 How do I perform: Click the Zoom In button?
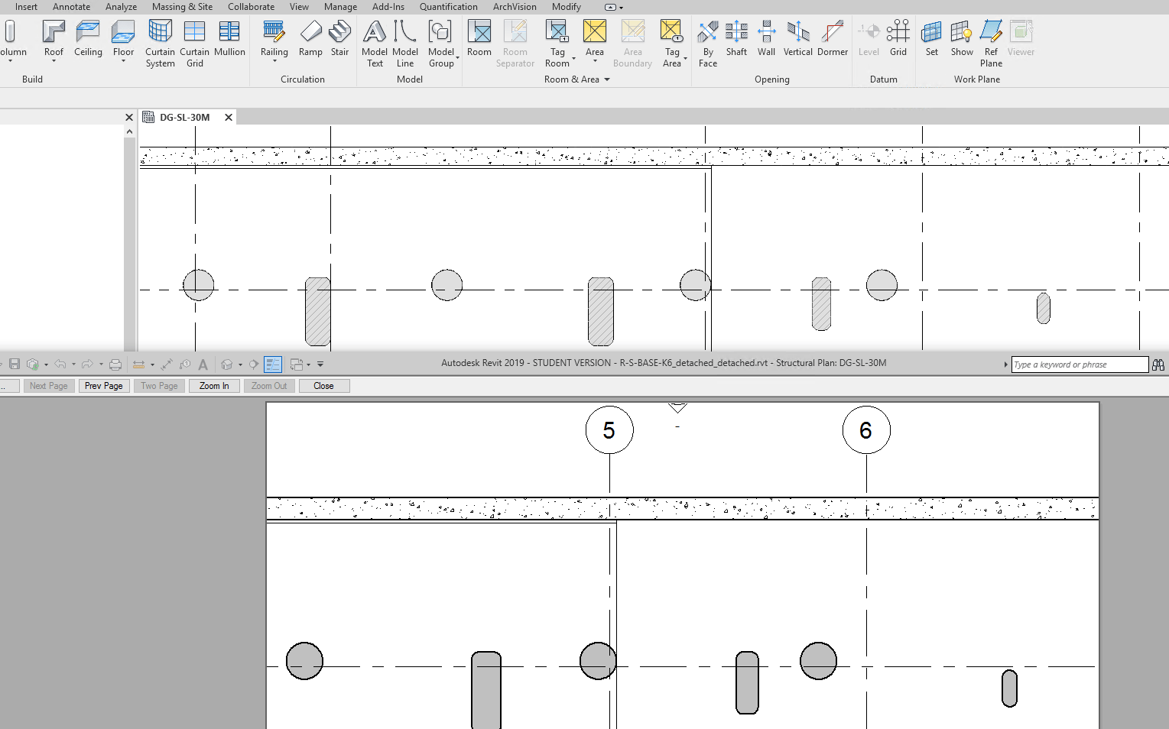coord(214,385)
